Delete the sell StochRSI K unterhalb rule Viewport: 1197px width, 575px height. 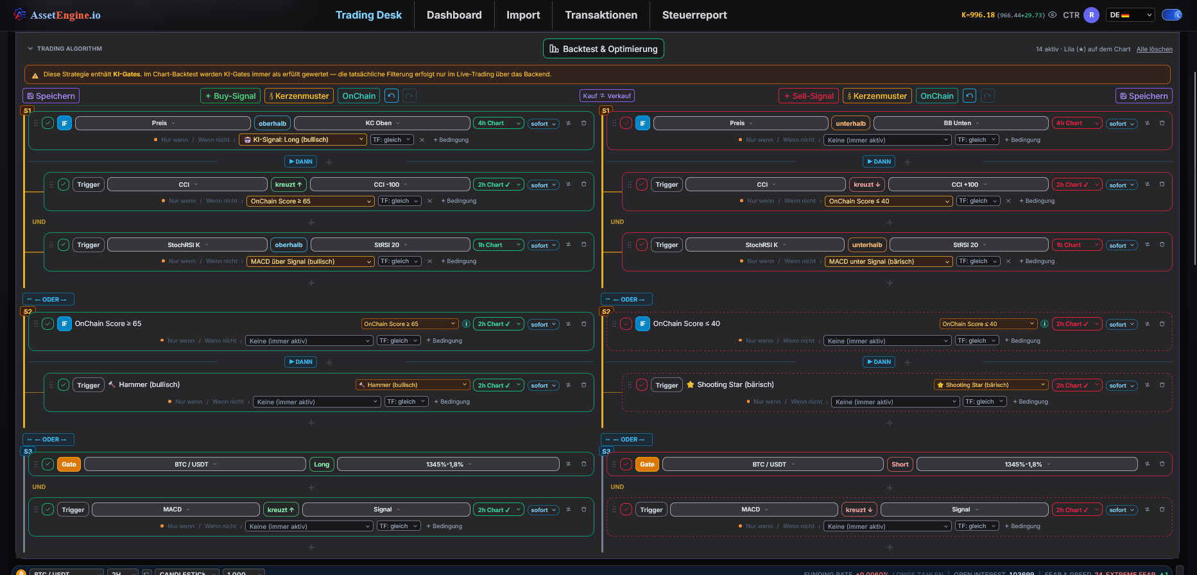[1162, 245]
